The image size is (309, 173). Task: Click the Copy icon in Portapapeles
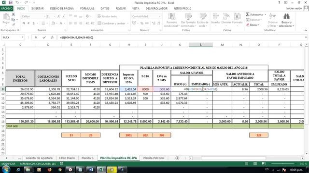pos(14,20)
